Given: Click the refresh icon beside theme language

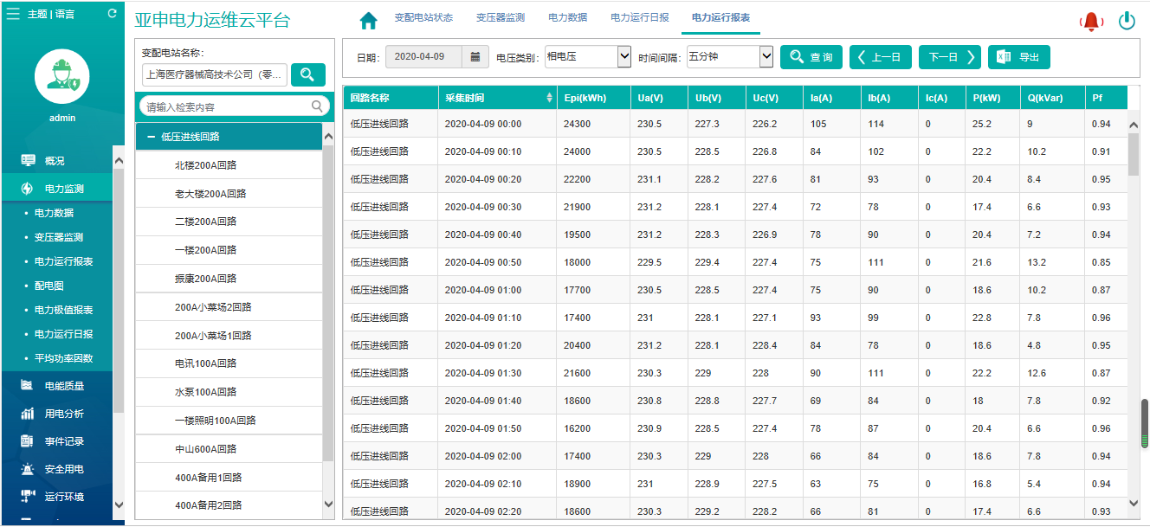Looking at the screenshot, I should [x=112, y=14].
